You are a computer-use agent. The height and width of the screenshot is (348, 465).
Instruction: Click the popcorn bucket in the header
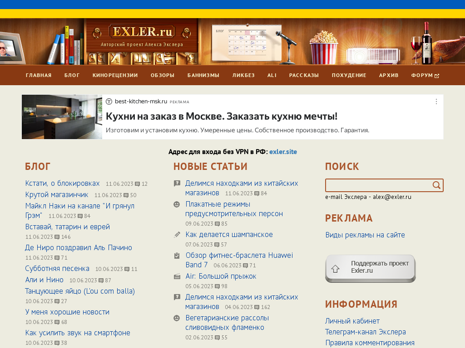pos(323,47)
